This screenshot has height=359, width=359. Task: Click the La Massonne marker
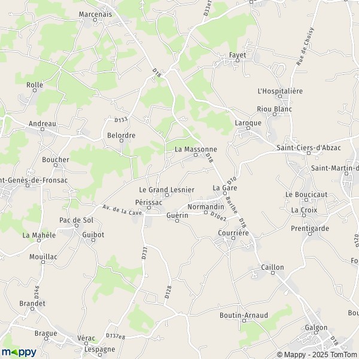point(196,155)
